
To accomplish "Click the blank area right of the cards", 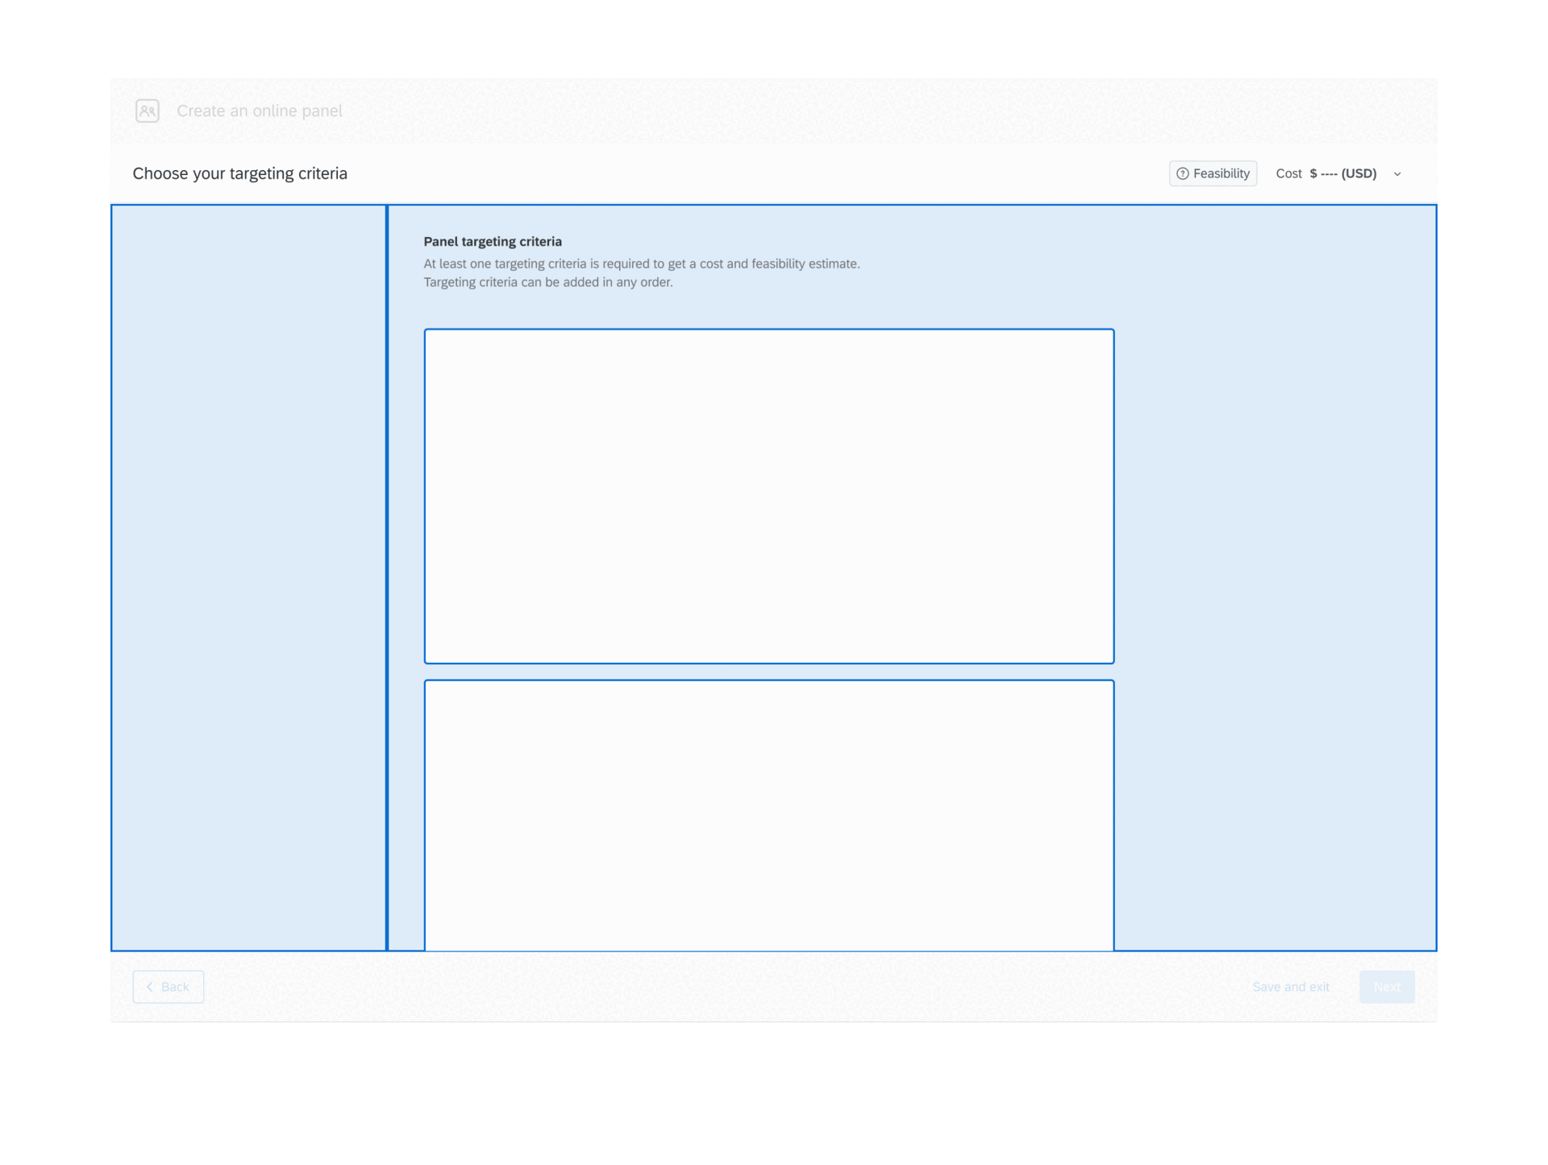I will (1274, 576).
